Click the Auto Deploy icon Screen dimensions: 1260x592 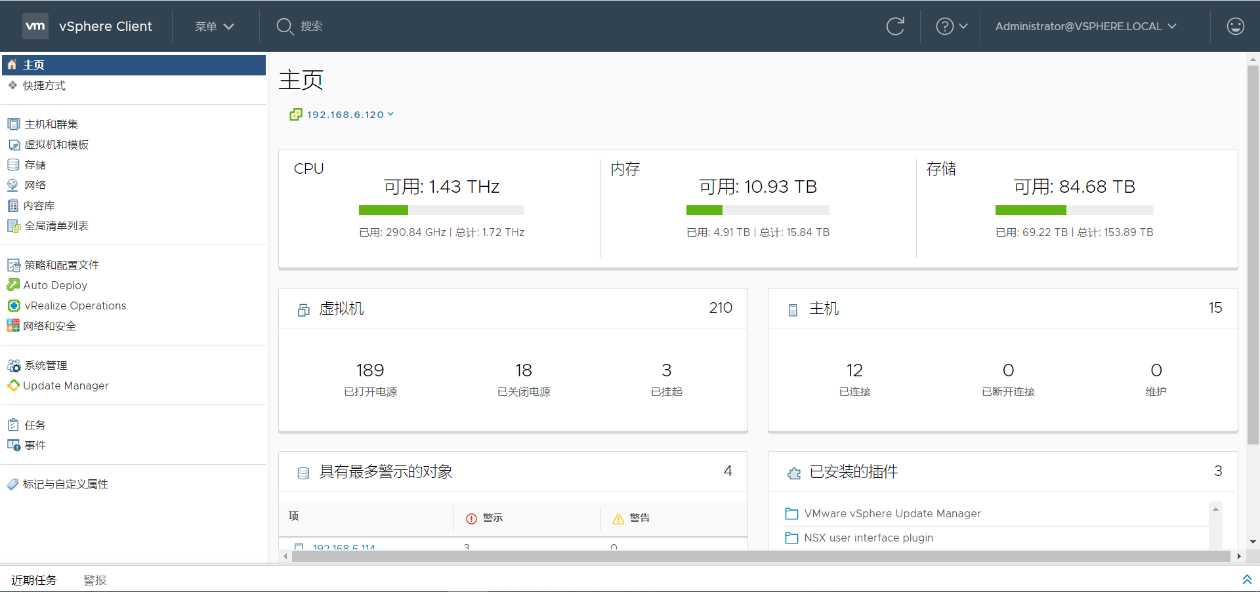[x=12, y=285]
